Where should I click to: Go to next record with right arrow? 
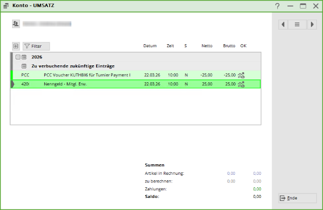click(x=311, y=24)
